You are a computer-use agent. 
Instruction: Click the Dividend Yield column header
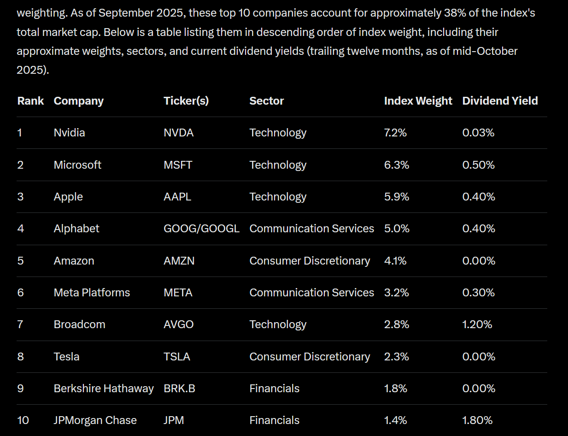coord(500,101)
